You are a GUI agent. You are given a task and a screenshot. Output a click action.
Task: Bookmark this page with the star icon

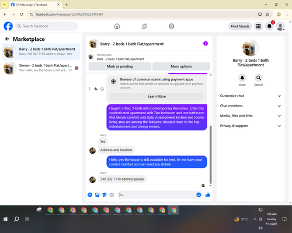pos(267,14)
